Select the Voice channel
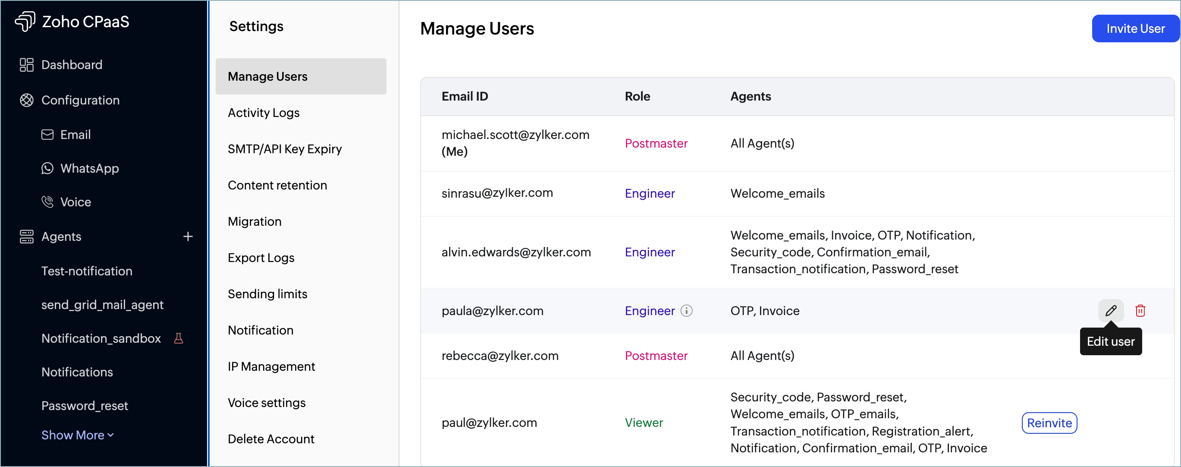The width and height of the screenshot is (1181, 467). click(66, 202)
